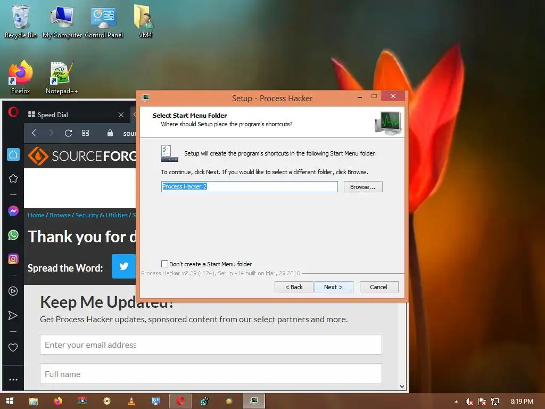545x409 pixels.
Task: Click < Back in Setup wizard
Action: pyautogui.click(x=294, y=287)
